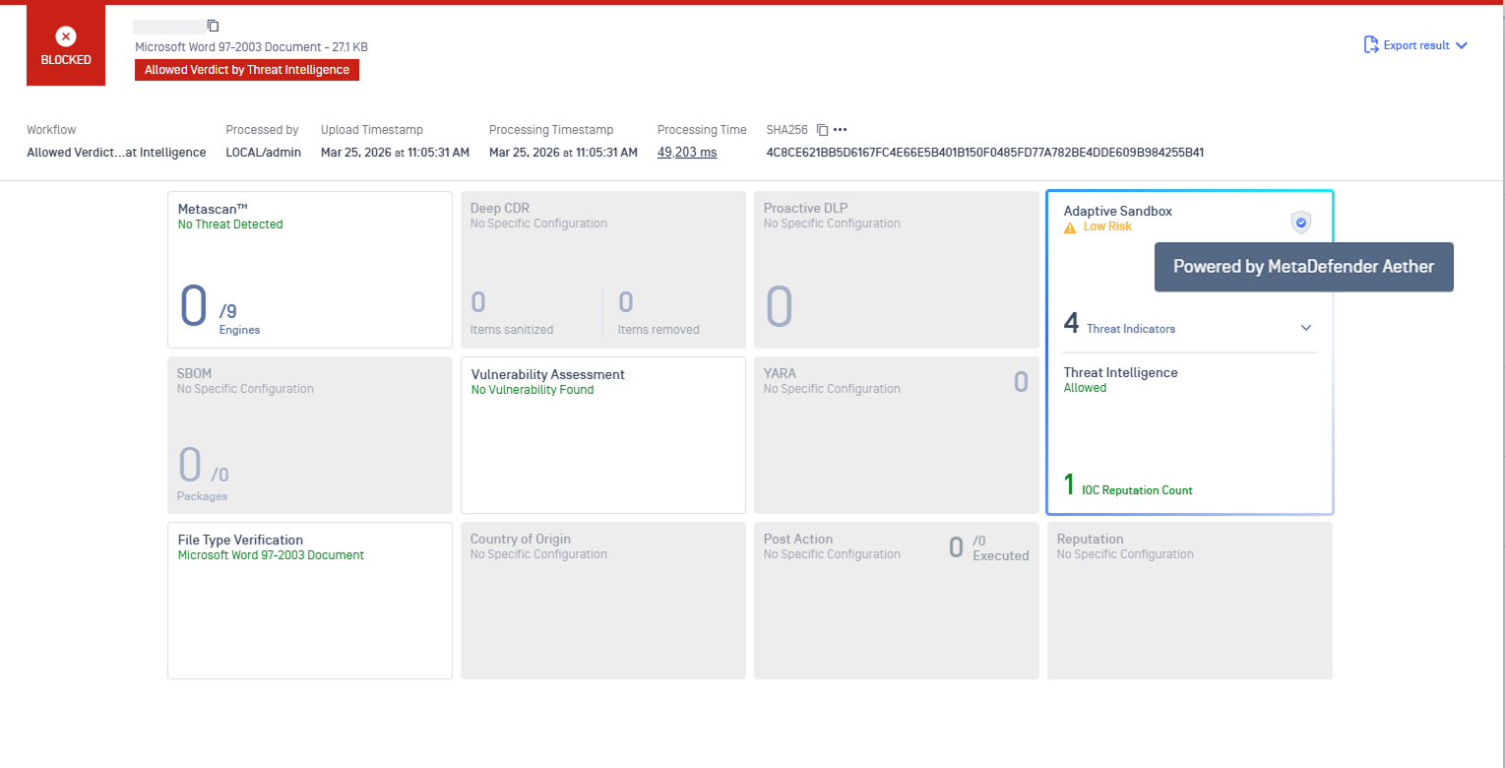Click the 49,203 ms processing time link
1505x768 pixels.
[x=687, y=153]
